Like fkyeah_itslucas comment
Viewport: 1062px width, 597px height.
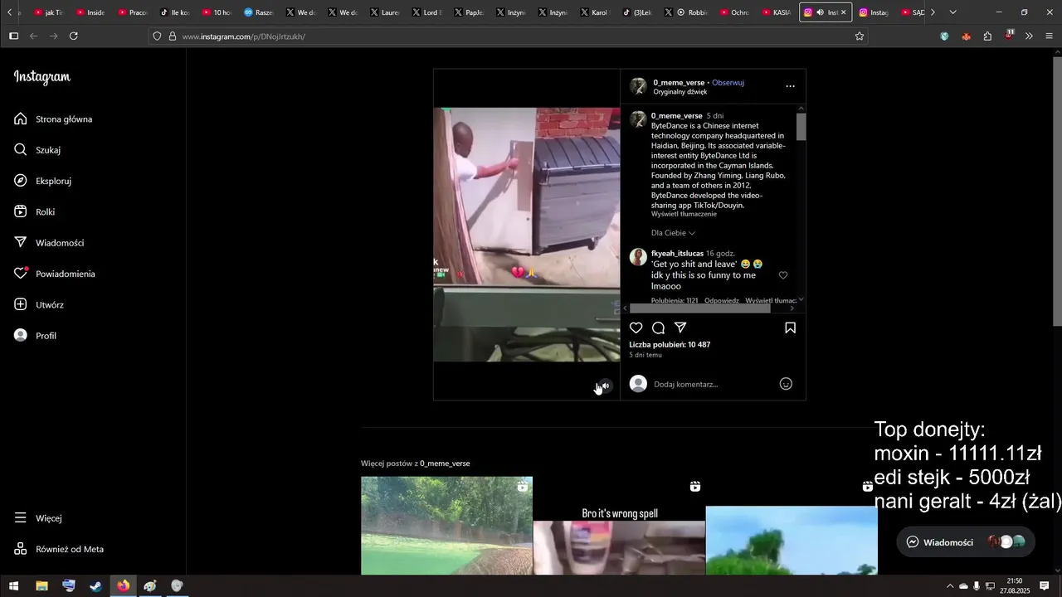point(783,275)
